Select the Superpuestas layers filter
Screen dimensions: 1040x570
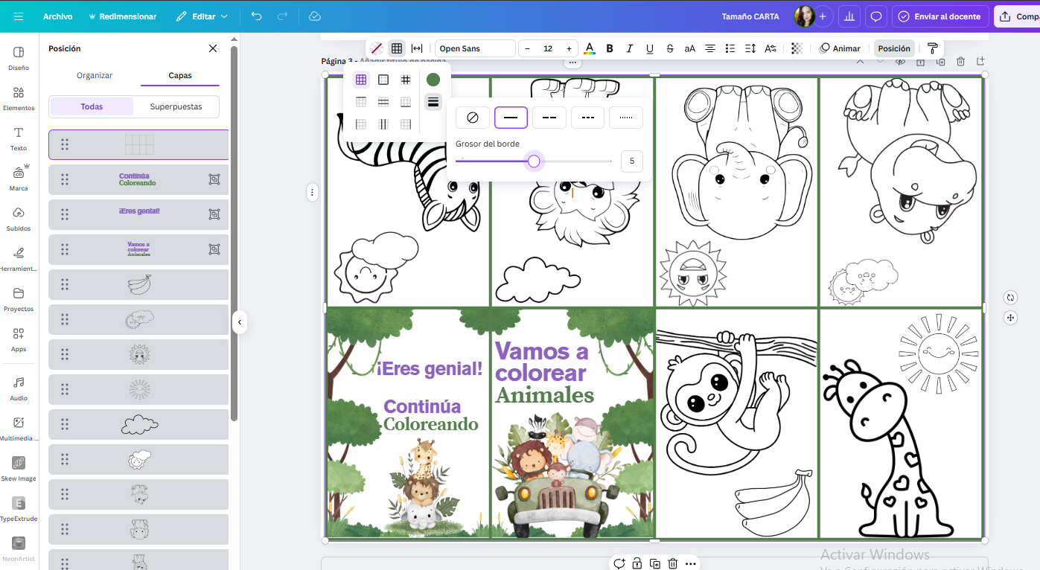(176, 106)
